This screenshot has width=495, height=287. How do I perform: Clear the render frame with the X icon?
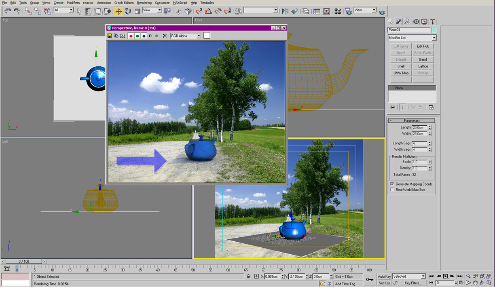click(x=165, y=36)
